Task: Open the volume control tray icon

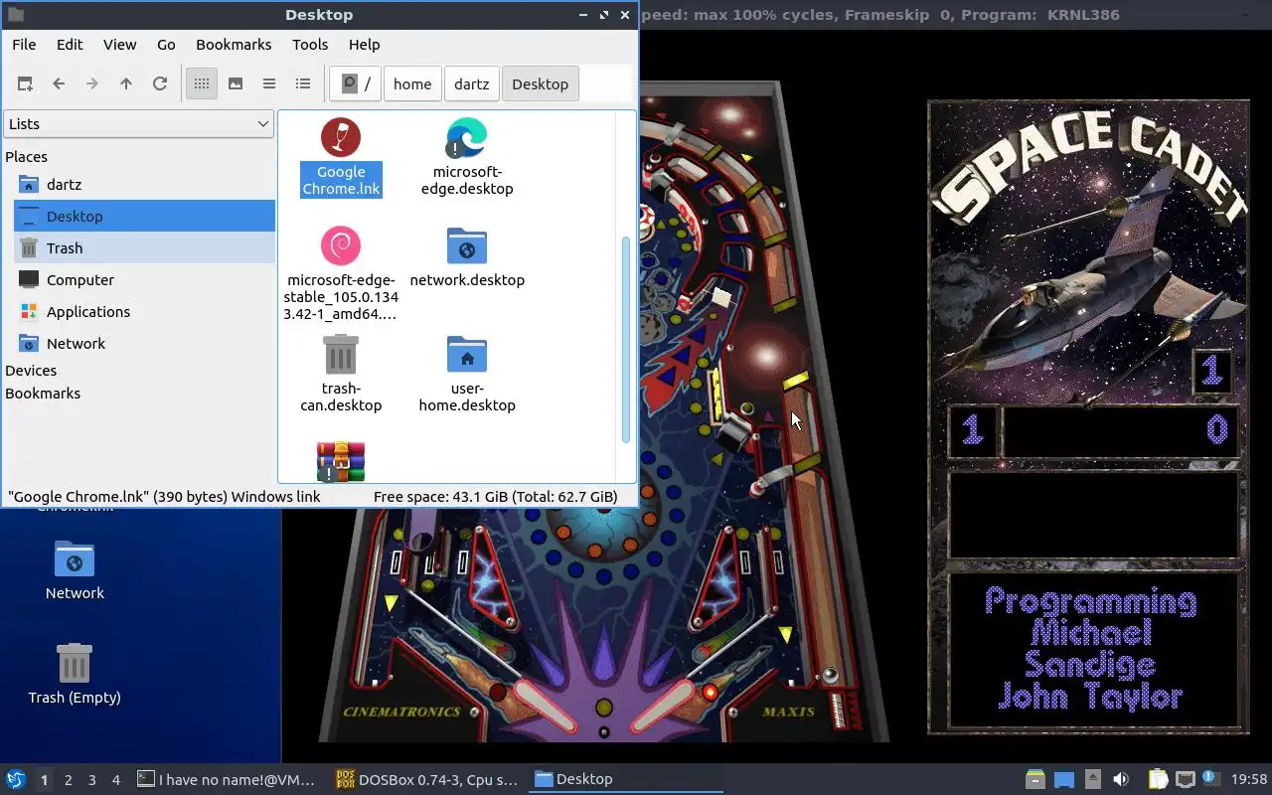Action: coord(1121,780)
